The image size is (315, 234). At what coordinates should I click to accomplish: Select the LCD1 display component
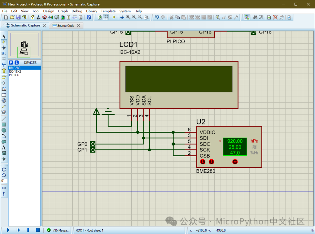pyautogui.click(x=179, y=85)
